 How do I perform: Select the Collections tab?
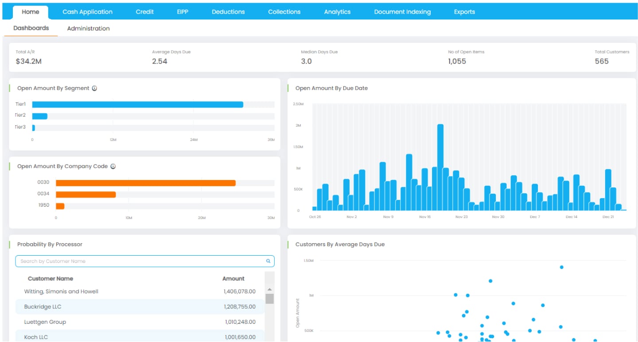(x=284, y=12)
